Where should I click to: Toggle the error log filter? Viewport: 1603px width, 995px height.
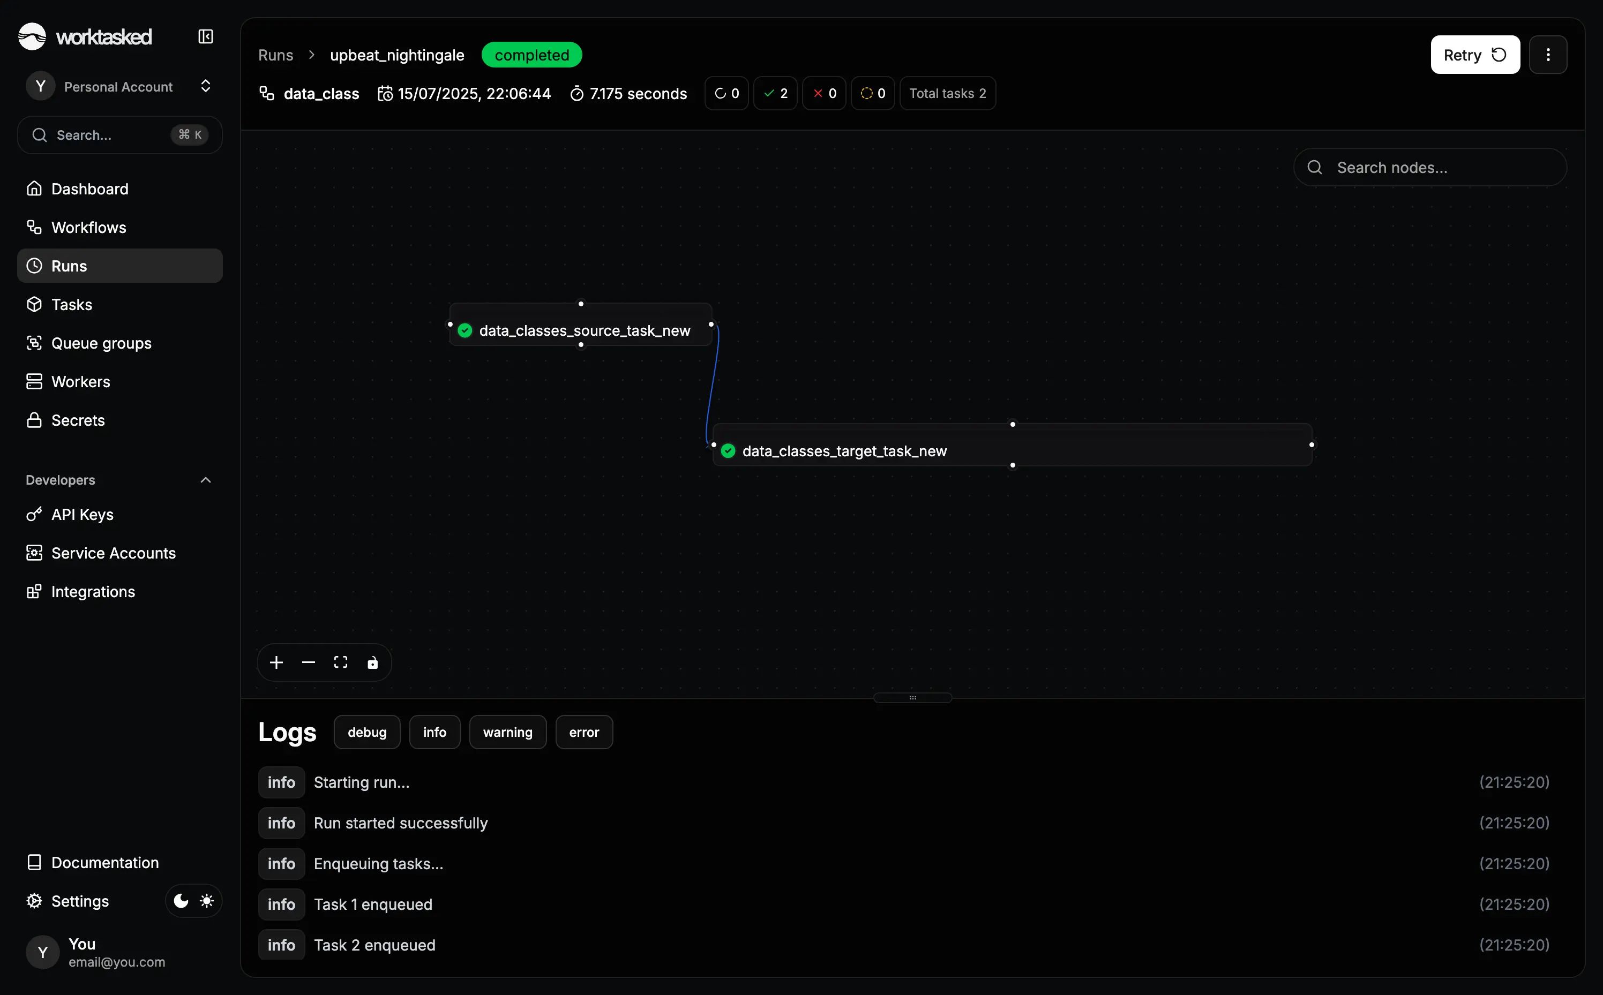pos(584,732)
